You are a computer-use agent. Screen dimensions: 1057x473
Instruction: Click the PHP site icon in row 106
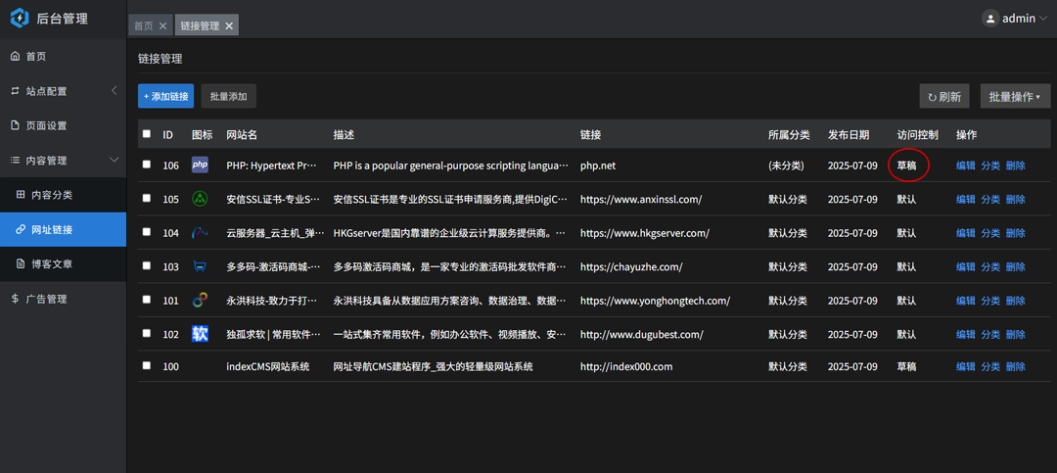coord(200,166)
